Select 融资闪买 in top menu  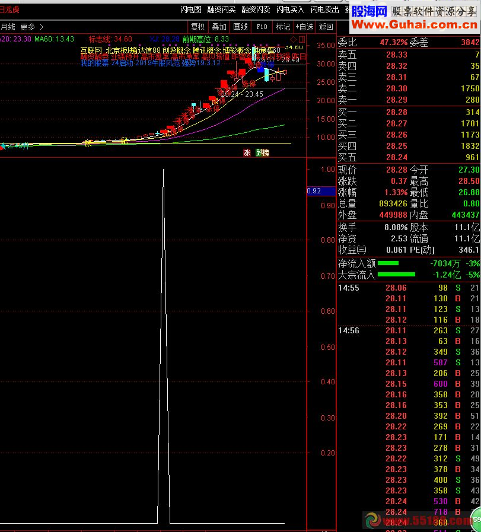coord(221,9)
